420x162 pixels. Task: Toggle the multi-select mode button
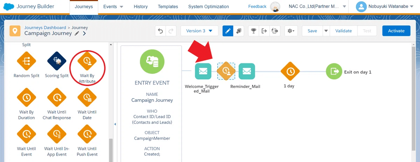[239, 31]
